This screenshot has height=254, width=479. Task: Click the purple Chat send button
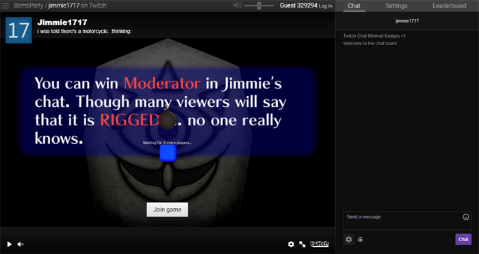(463, 240)
